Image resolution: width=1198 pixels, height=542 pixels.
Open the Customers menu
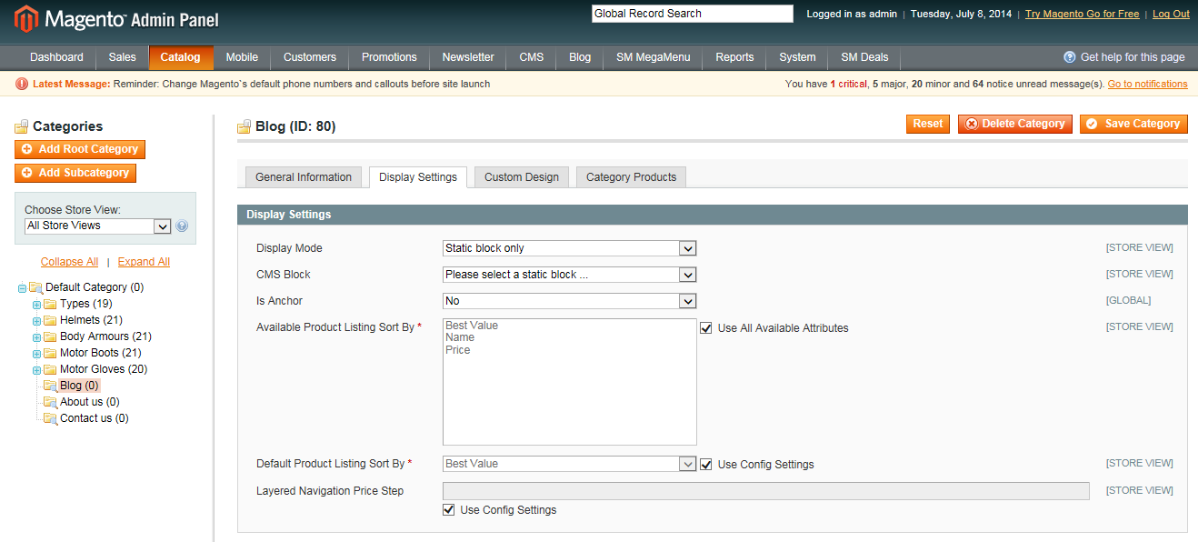[310, 57]
